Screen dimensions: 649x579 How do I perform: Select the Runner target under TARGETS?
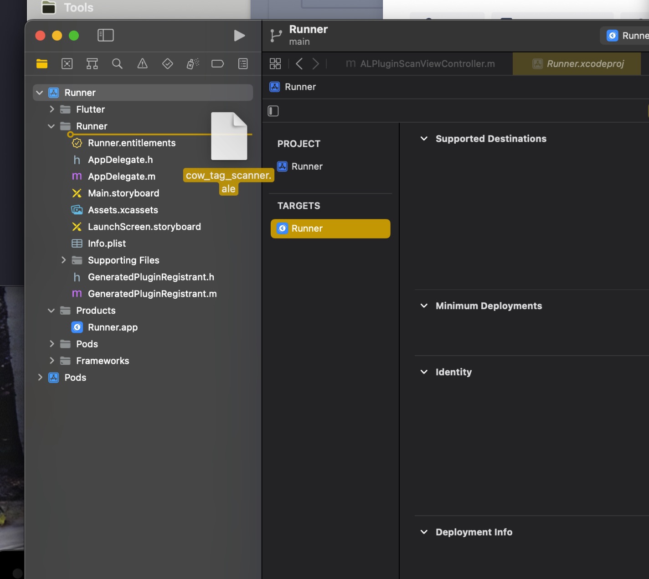click(330, 228)
